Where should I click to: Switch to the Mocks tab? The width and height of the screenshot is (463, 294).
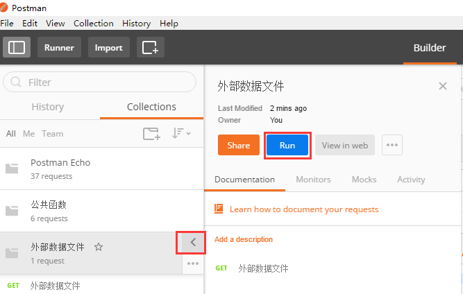pyautogui.click(x=364, y=180)
